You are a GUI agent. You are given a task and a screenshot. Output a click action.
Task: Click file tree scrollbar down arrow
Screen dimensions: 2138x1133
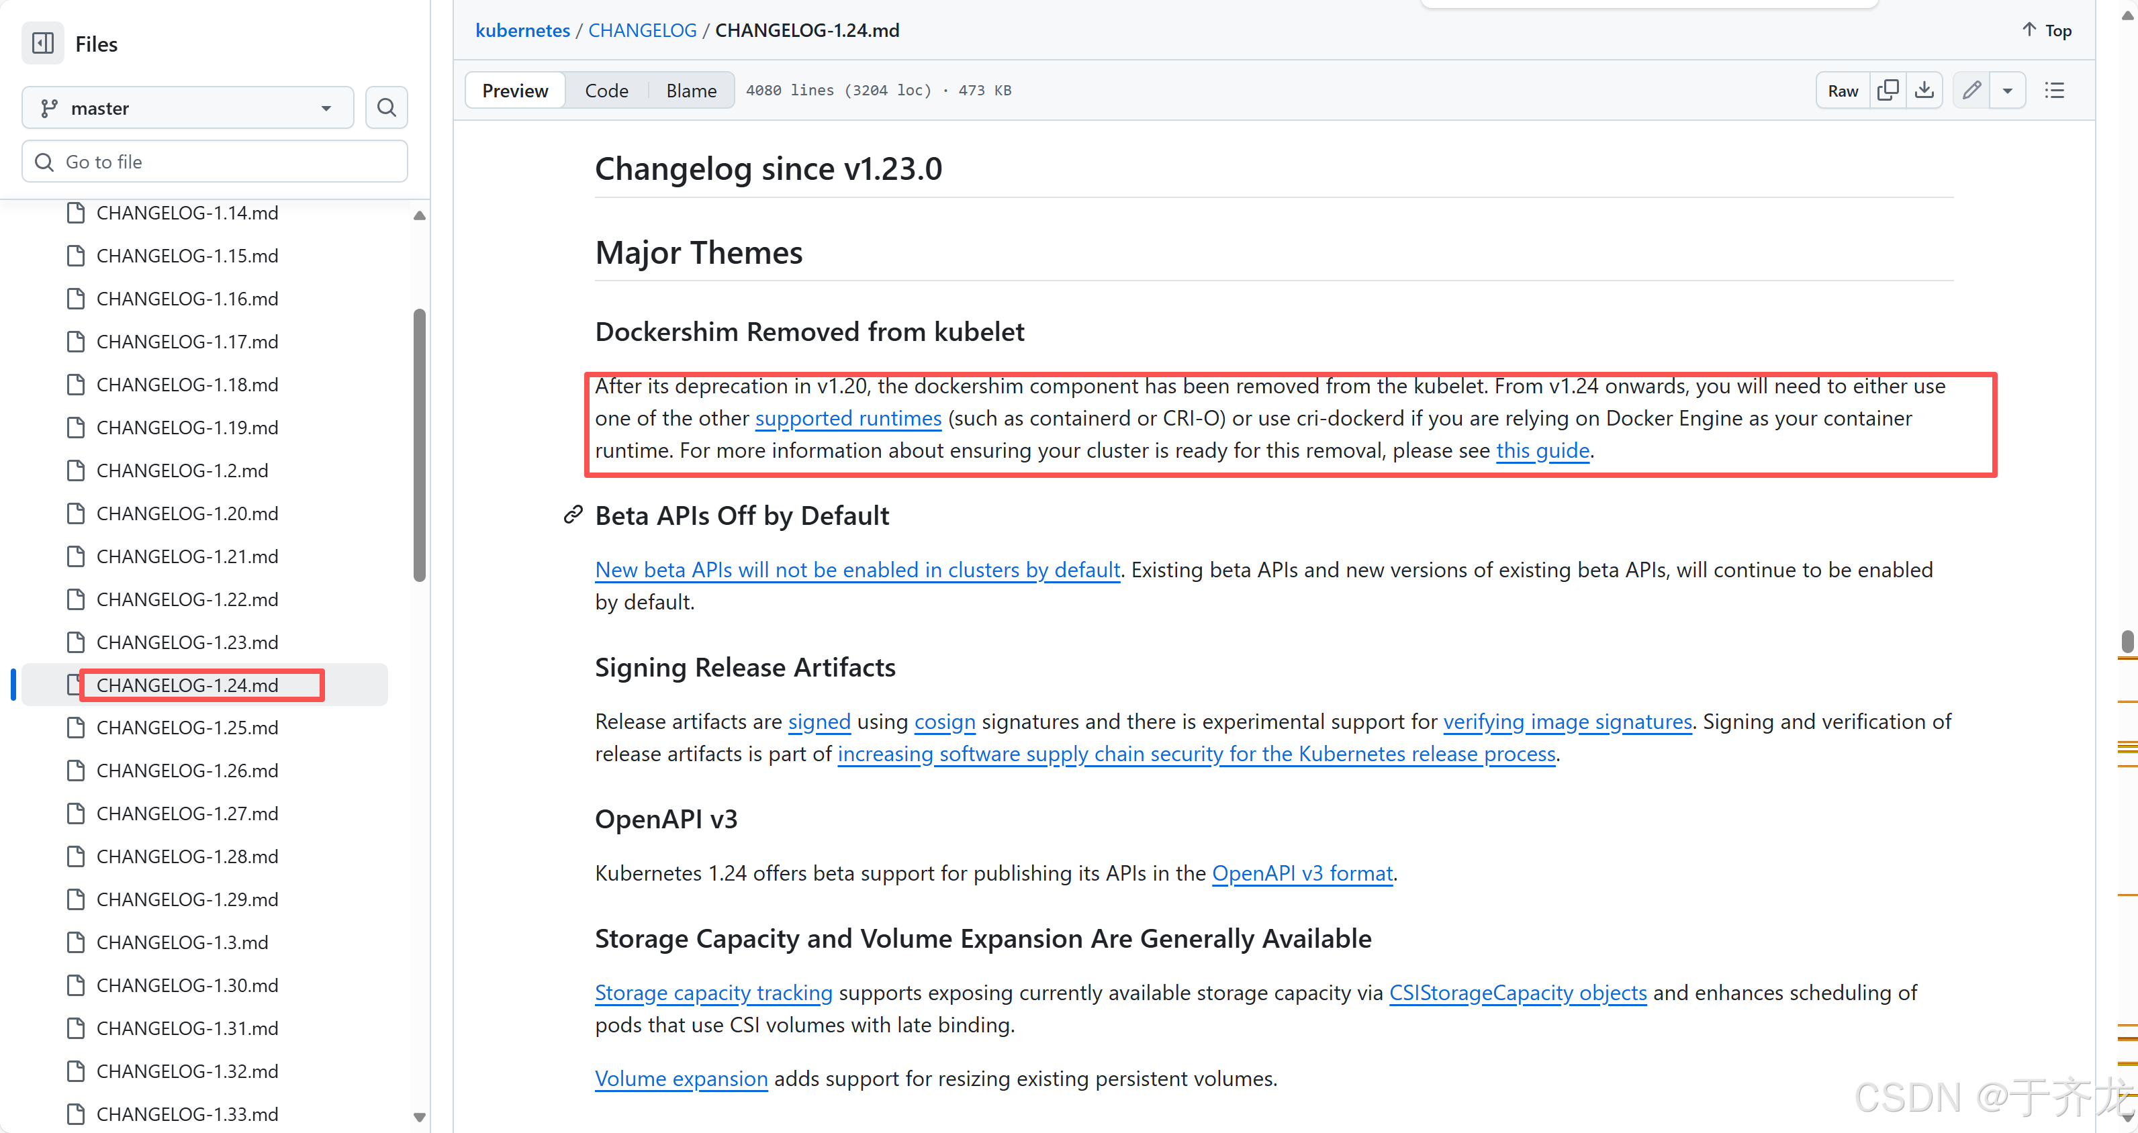tap(420, 1118)
